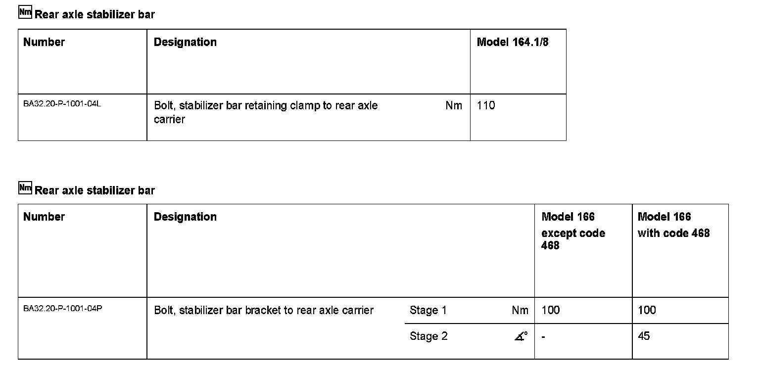Click the dash value in the Stage 2 row

[x=544, y=337]
